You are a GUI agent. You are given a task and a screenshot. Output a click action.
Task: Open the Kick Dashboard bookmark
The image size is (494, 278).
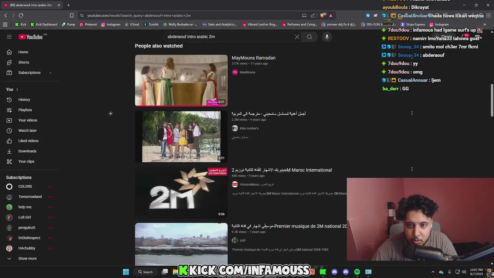(x=44, y=24)
